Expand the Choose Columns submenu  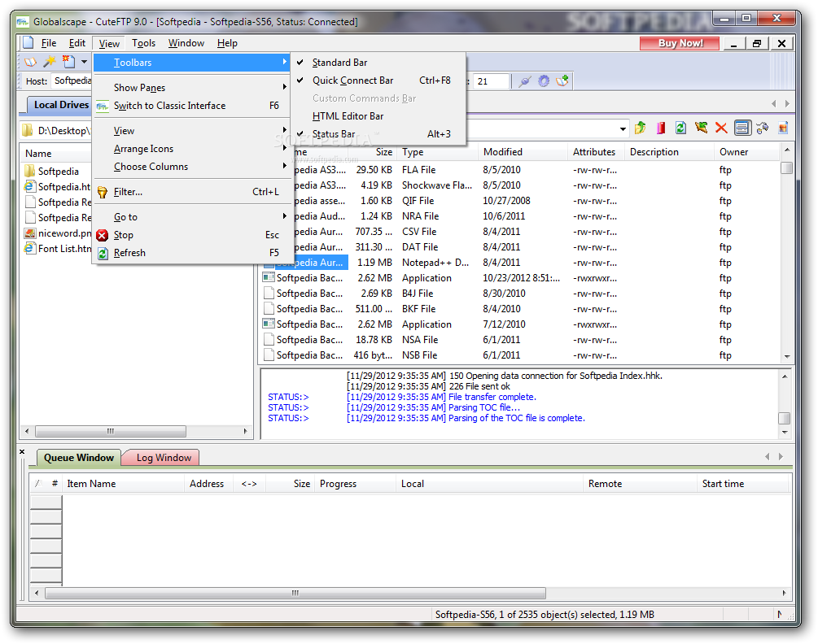[x=191, y=167]
